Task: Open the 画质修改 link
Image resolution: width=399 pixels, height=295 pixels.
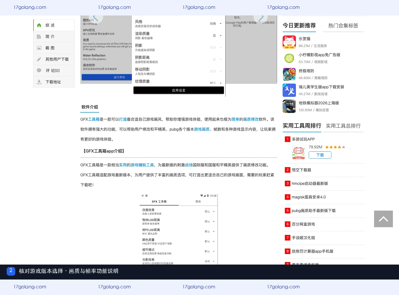Action: coord(251,119)
